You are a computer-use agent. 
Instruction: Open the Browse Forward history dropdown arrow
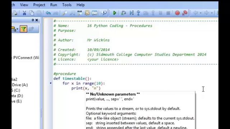click(212, 13)
